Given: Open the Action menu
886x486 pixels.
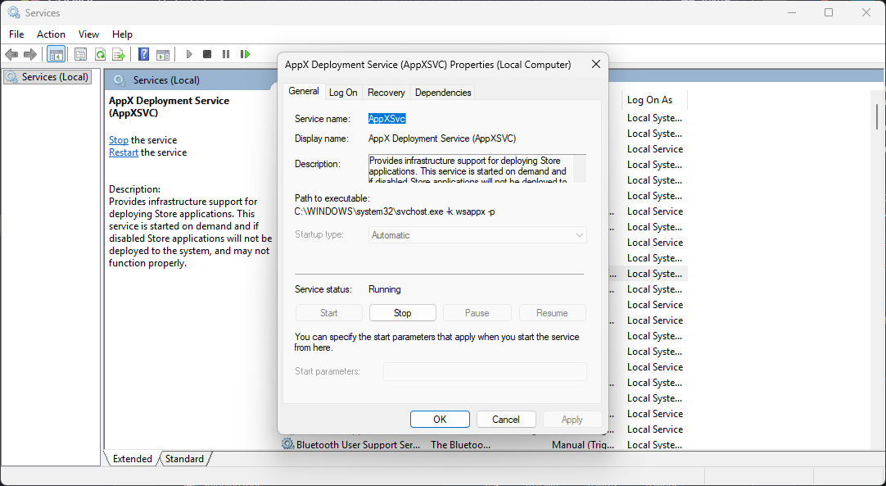Looking at the screenshot, I should point(51,34).
